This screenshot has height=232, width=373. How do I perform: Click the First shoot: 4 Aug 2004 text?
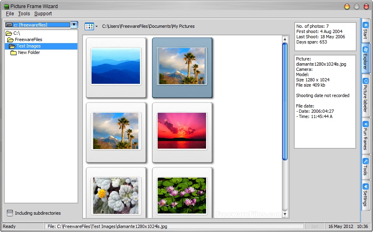(319, 31)
